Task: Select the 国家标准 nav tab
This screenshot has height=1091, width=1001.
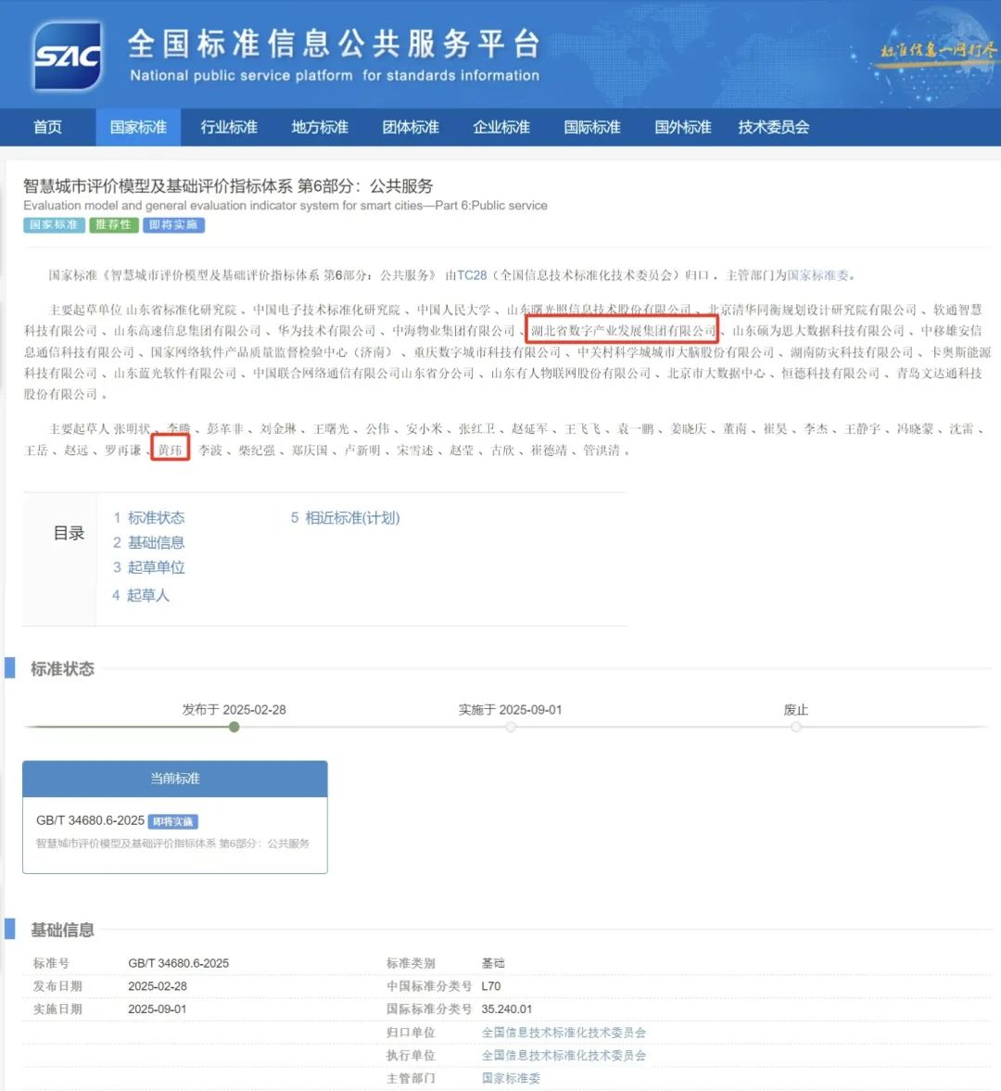Action: [138, 127]
